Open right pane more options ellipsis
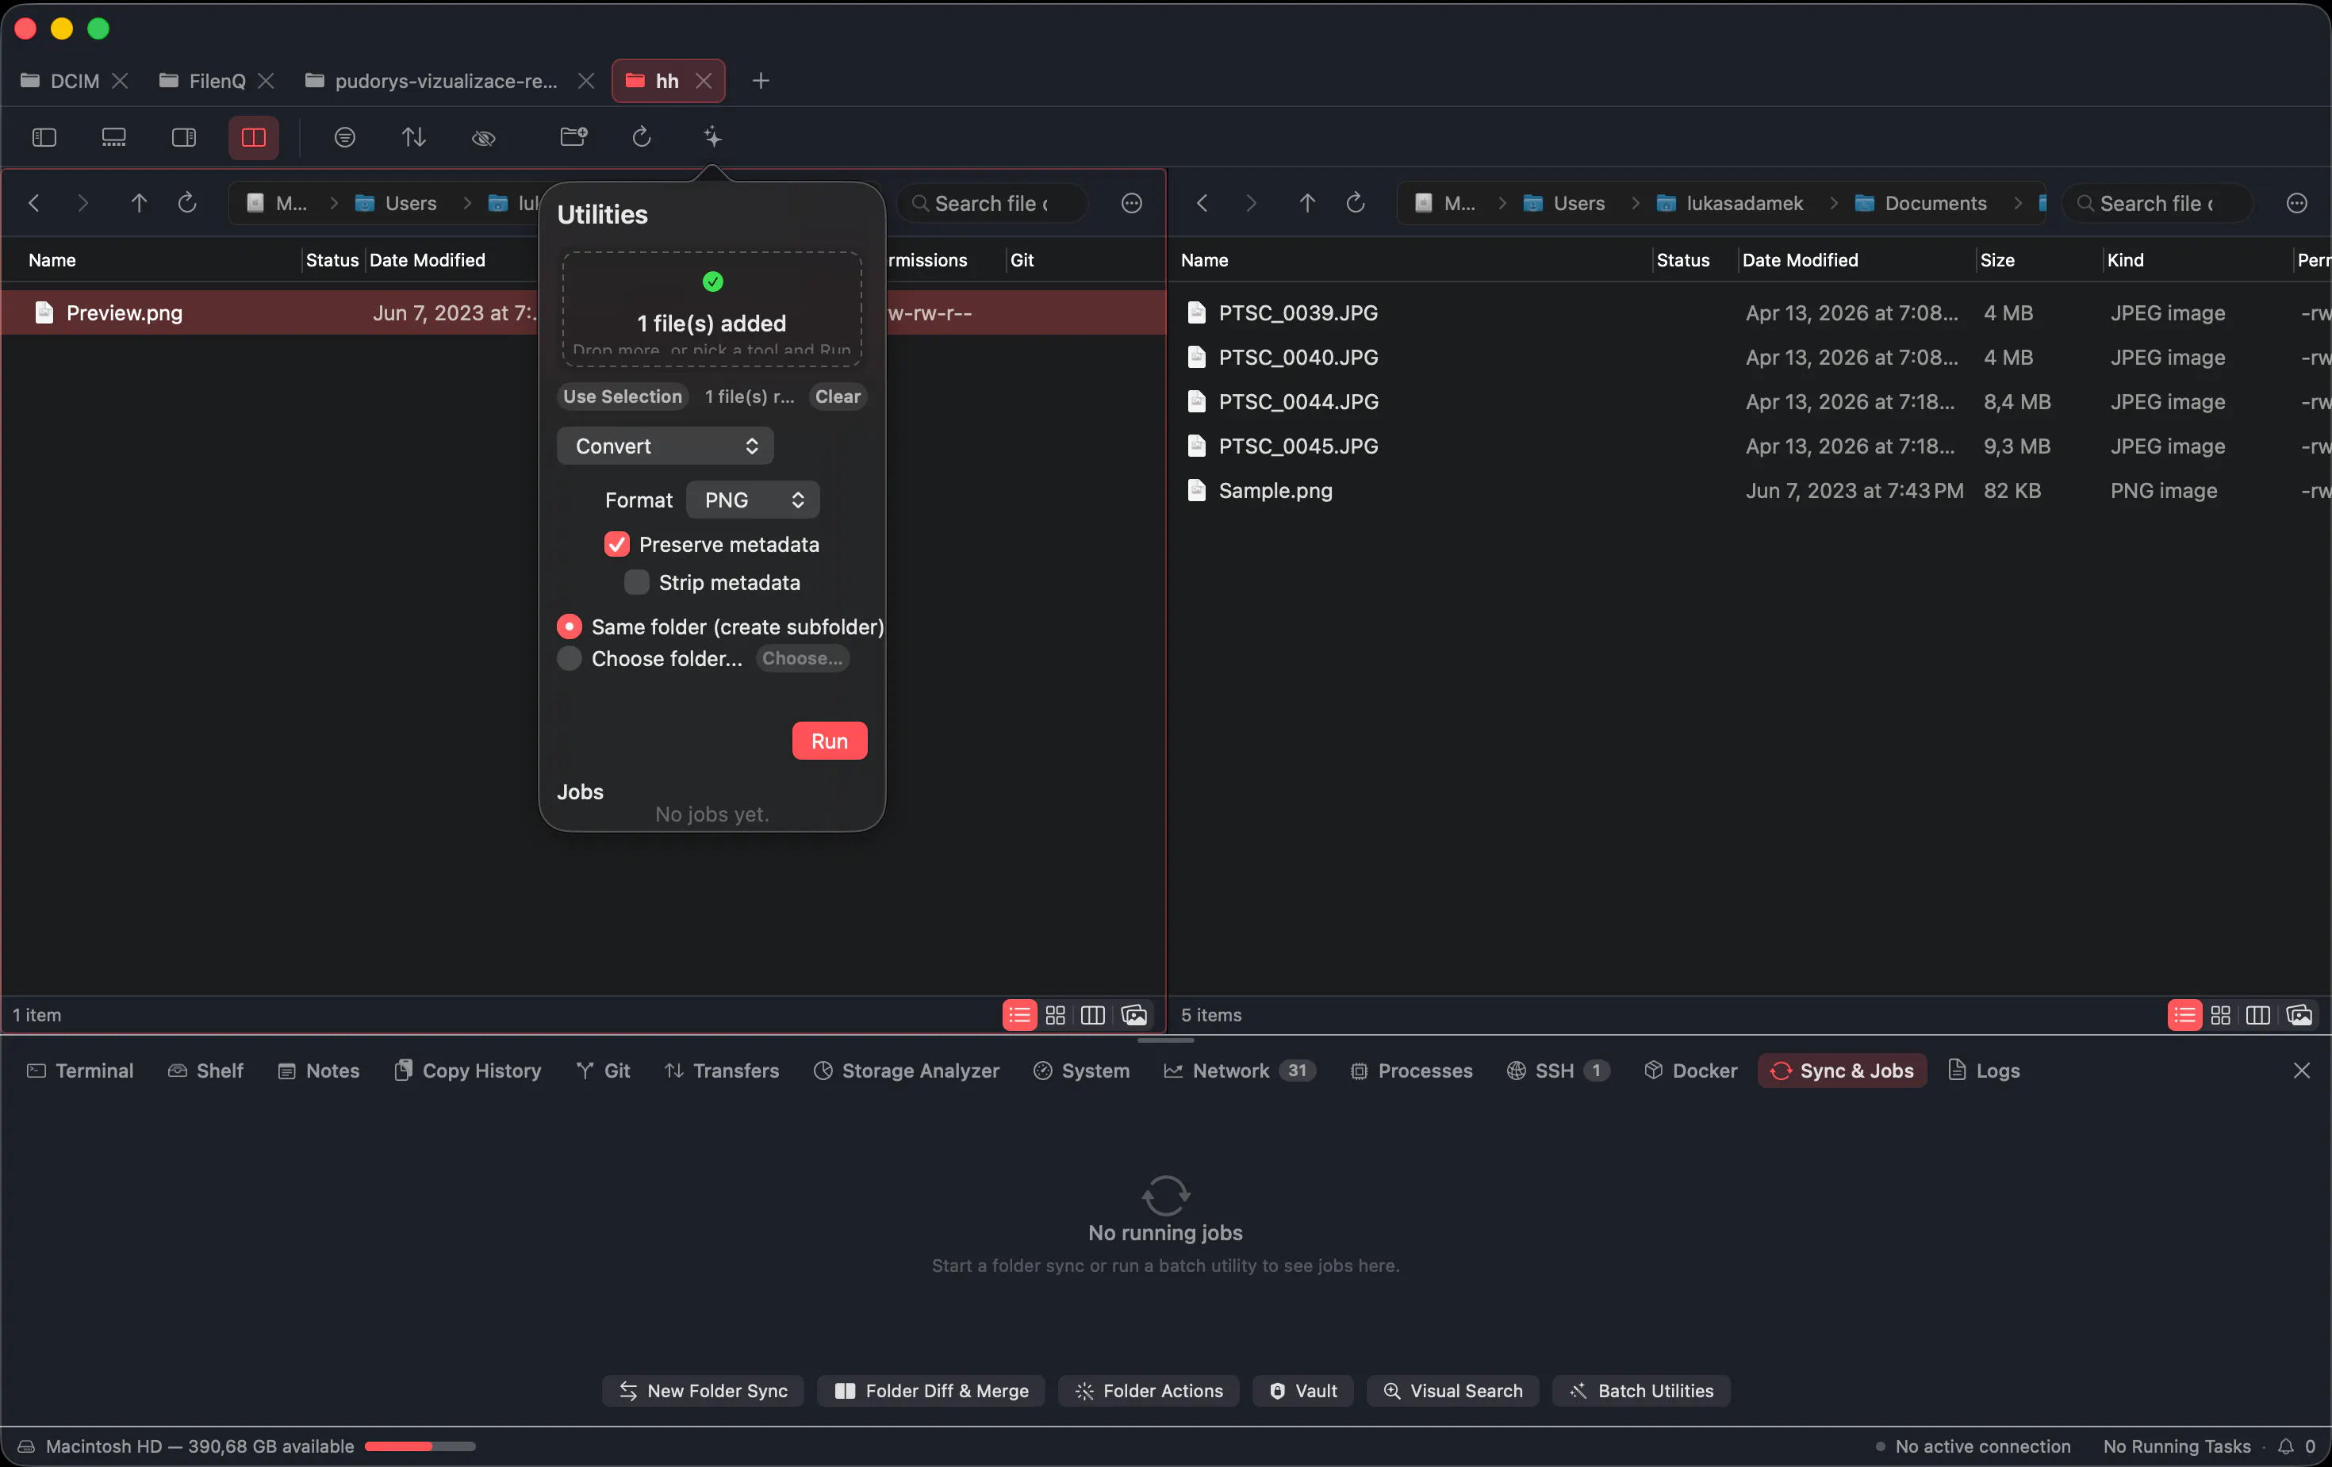The image size is (2332, 1467). pos(2297,203)
